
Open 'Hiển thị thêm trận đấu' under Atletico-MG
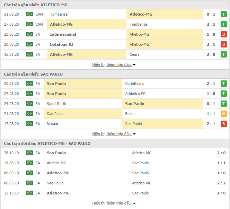[112, 64]
